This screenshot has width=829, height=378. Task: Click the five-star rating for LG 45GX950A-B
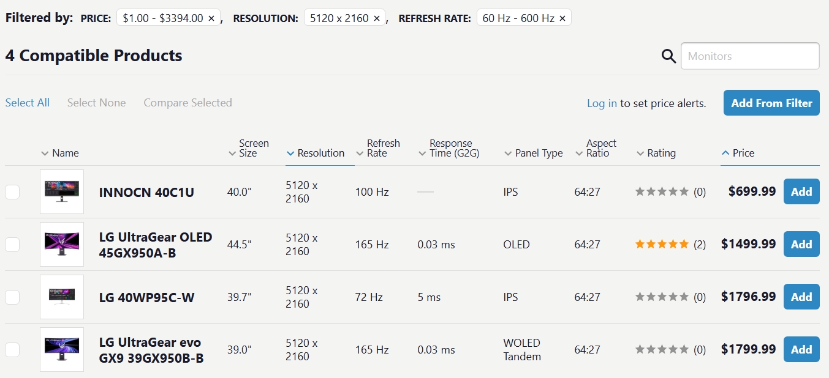coord(662,244)
